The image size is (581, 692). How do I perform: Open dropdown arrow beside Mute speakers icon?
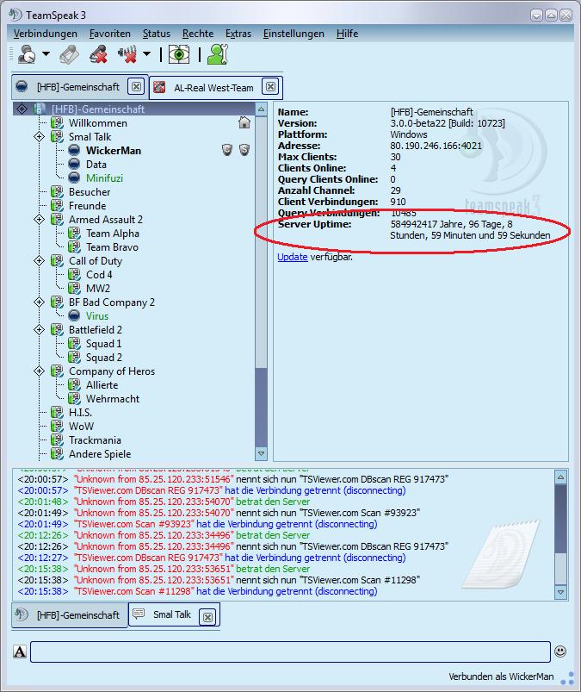tap(147, 55)
